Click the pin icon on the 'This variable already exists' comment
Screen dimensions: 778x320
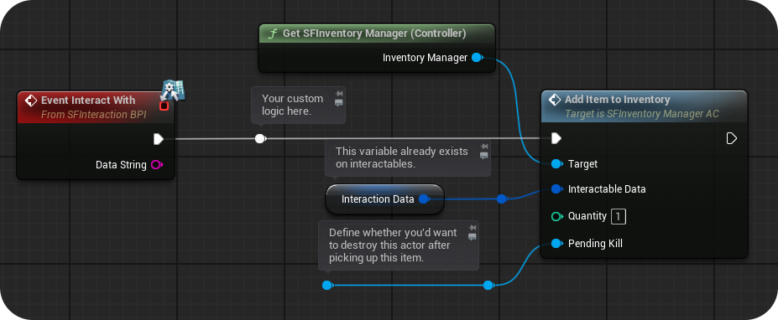(484, 146)
